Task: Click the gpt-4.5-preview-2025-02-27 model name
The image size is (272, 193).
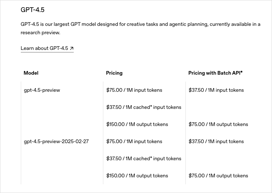Action: (x=56, y=142)
